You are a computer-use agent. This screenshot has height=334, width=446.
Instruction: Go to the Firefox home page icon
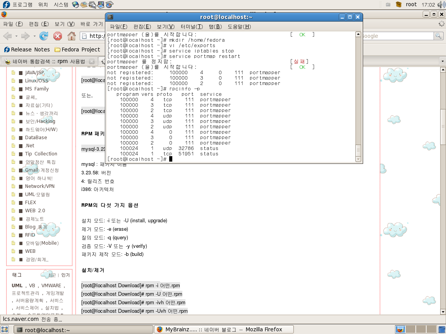click(x=72, y=36)
